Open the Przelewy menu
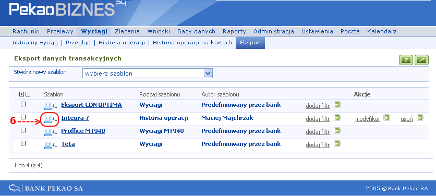436x196 pixels. [x=60, y=31]
